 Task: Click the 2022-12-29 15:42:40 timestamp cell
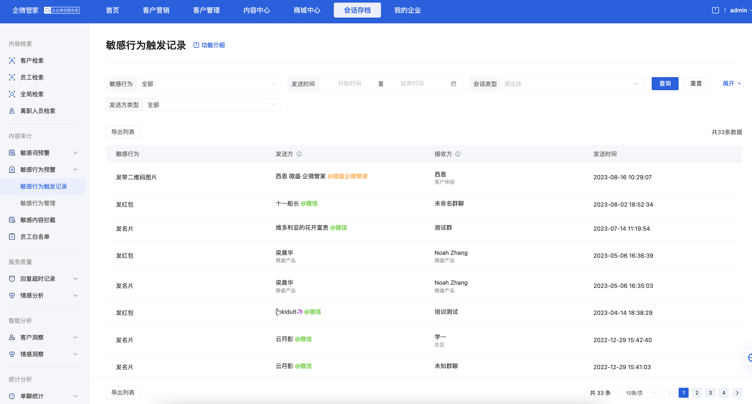(622, 340)
